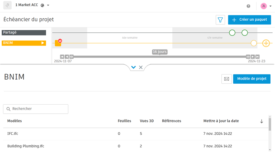Collapse the panel using blue chevron
Viewport: 275px width, 155px height.
(134, 67)
